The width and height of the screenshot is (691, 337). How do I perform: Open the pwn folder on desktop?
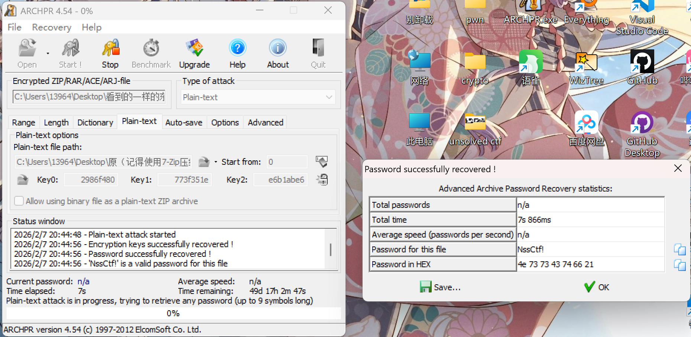tap(475, 11)
